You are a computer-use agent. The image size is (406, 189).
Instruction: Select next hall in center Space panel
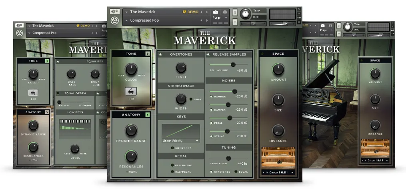(267, 173)
